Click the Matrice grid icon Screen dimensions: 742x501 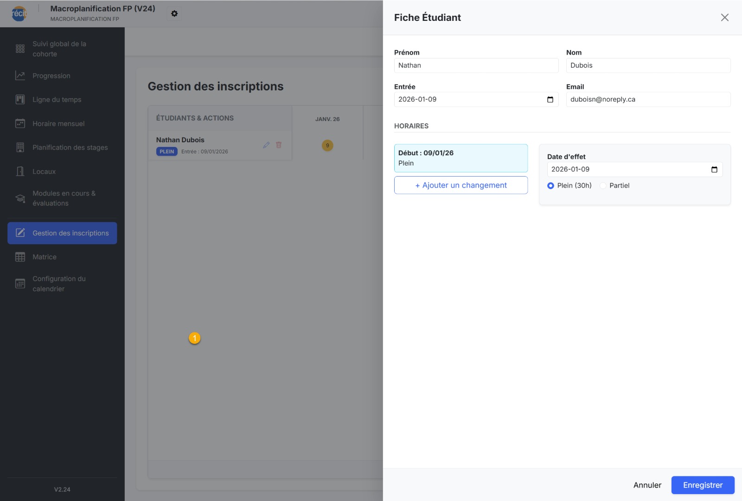click(x=20, y=257)
